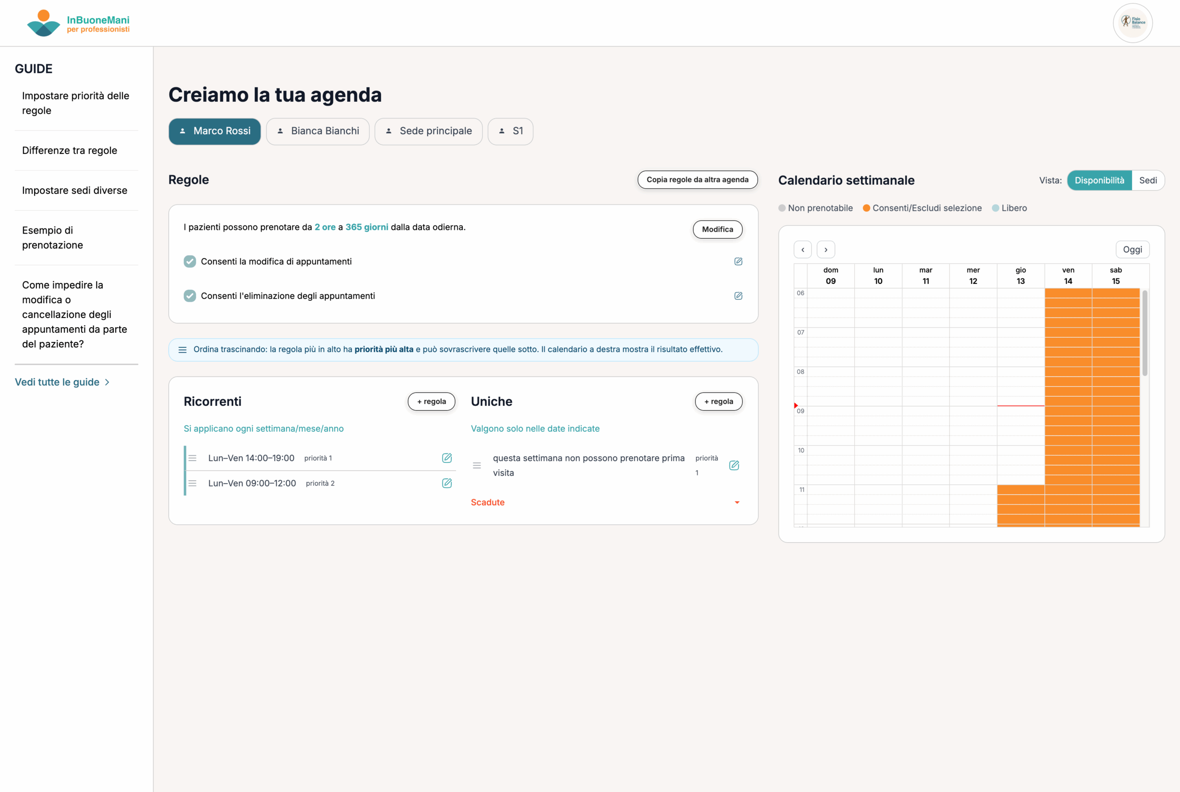This screenshot has width=1180, height=792.
Task: Edit the Lun–Ven 09:00–12:00 rule
Action: tap(447, 483)
